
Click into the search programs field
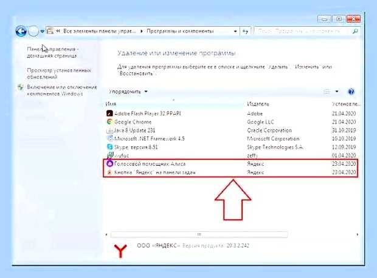click(x=302, y=31)
